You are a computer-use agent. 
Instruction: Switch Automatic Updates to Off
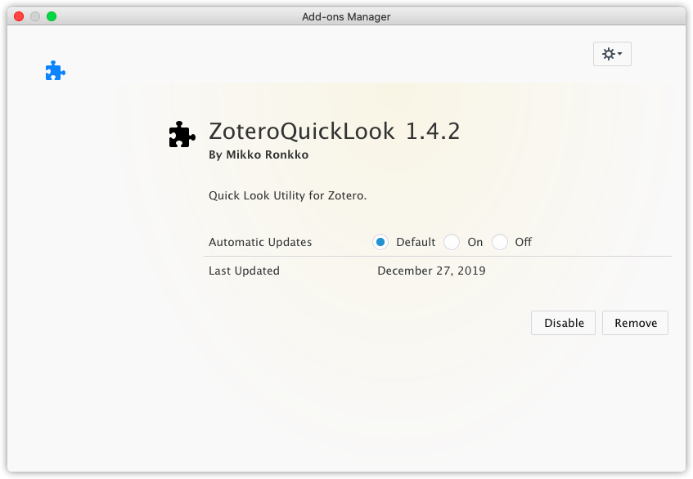coord(499,242)
